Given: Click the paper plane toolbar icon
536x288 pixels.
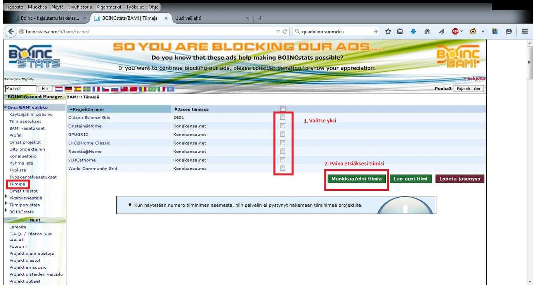Looking at the screenshot, I should [441, 31].
